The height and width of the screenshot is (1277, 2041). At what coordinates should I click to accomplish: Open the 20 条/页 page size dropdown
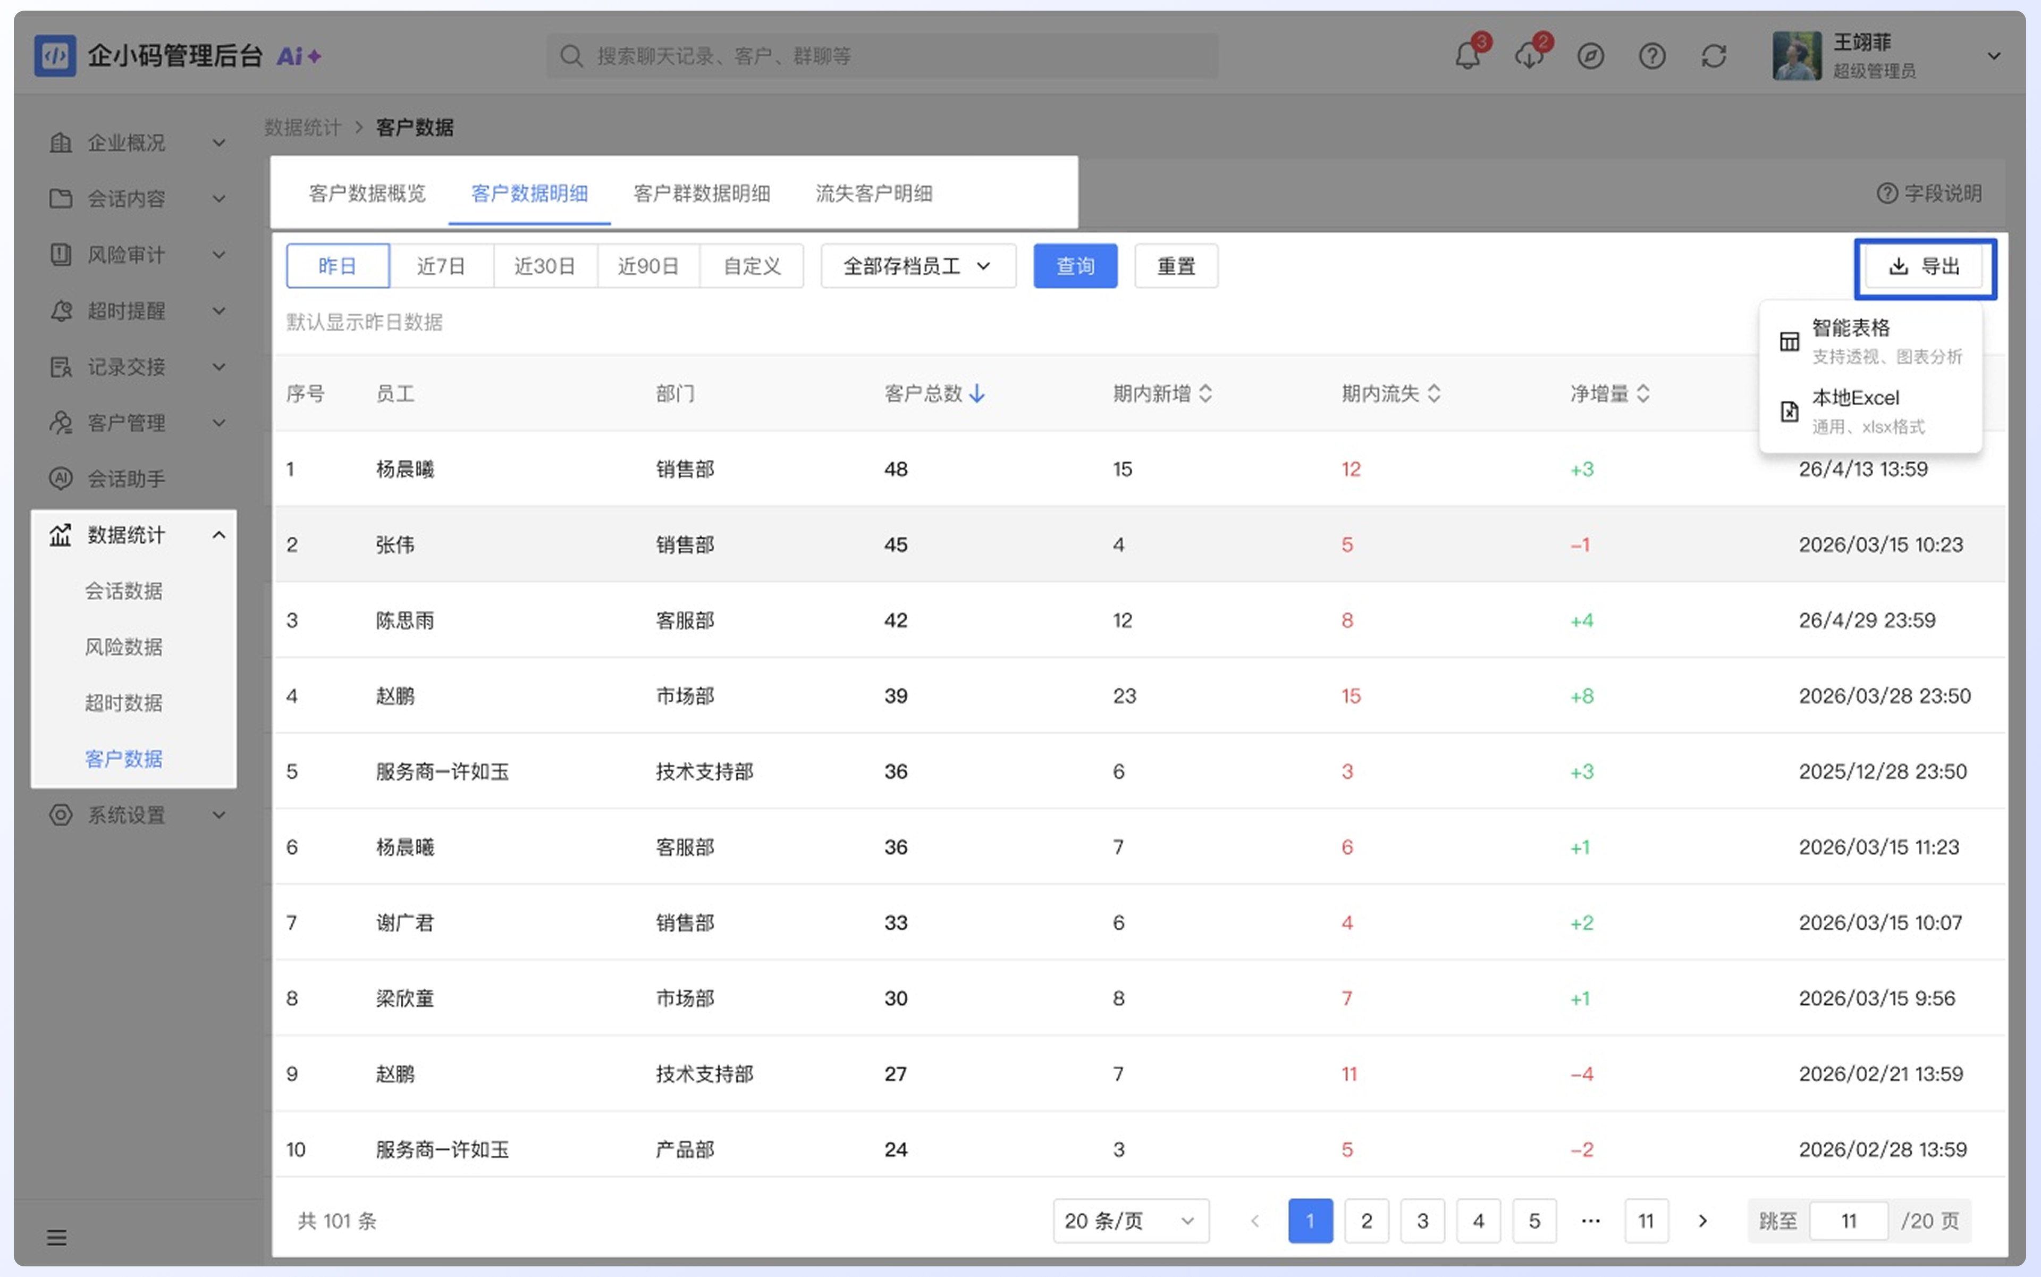[1131, 1221]
